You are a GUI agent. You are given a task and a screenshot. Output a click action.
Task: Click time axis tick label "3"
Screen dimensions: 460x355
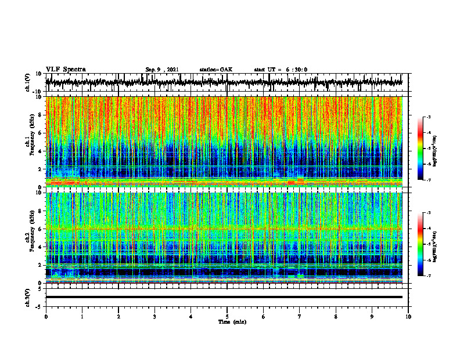[x=154, y=317]
